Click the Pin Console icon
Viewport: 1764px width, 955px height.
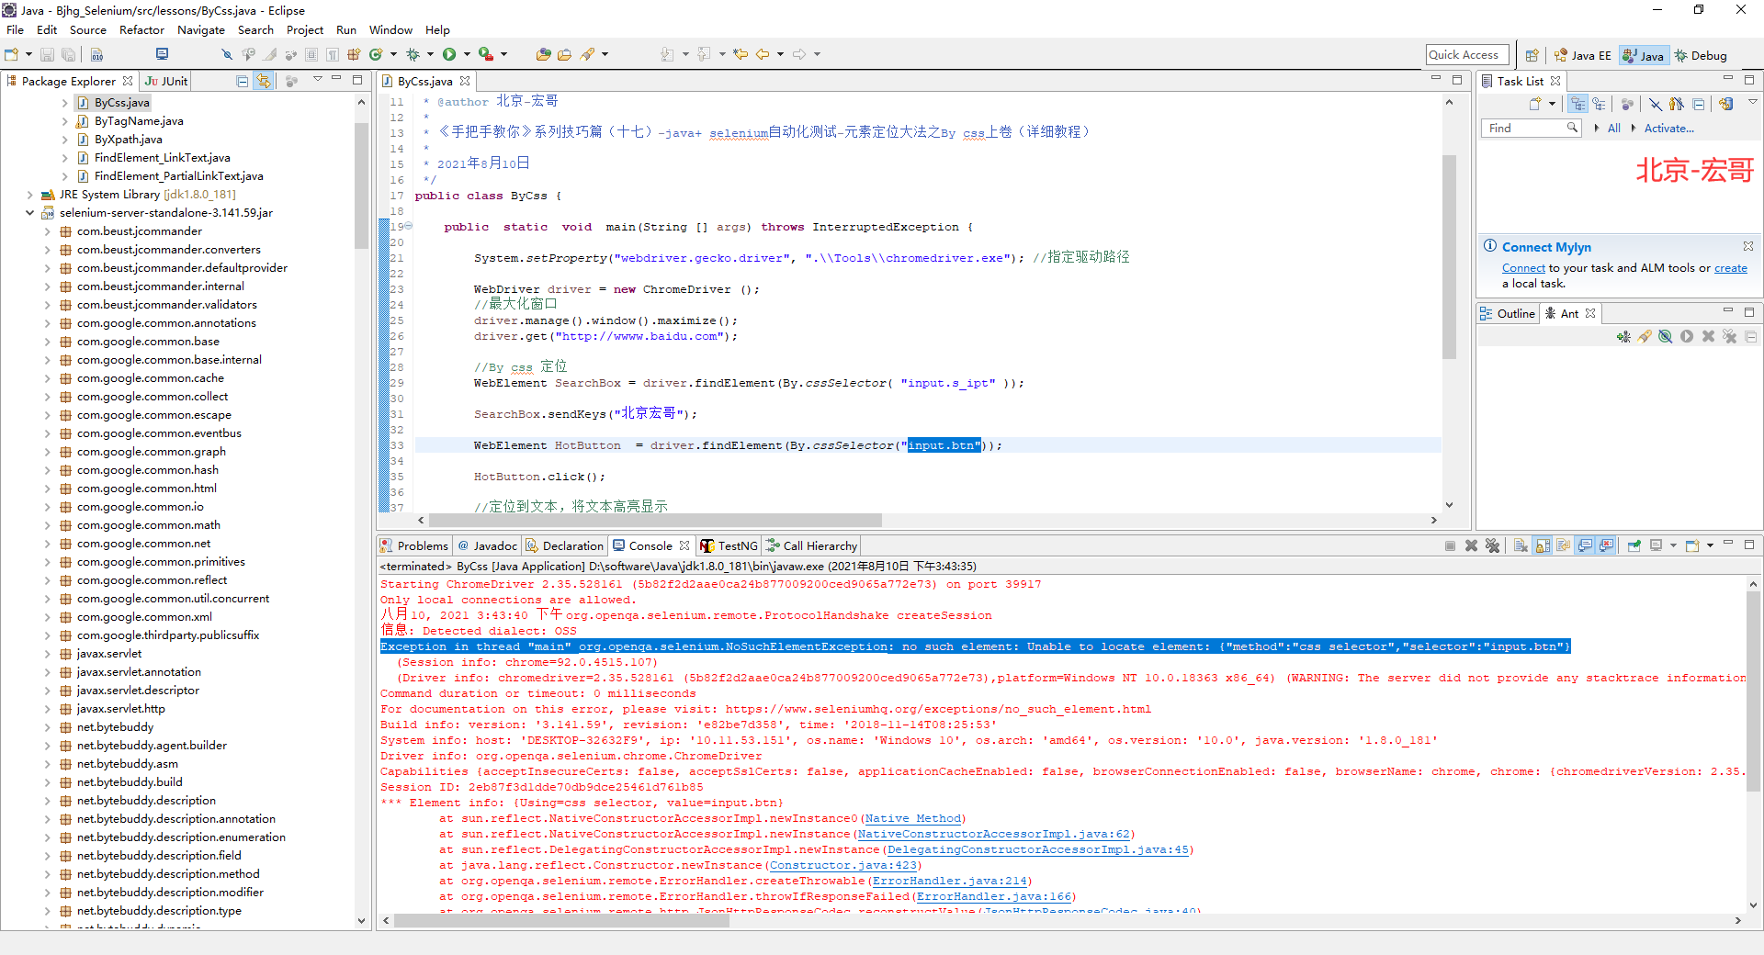1634,546
